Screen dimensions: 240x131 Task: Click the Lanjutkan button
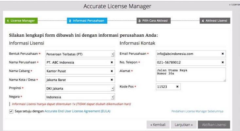(184, 125)
